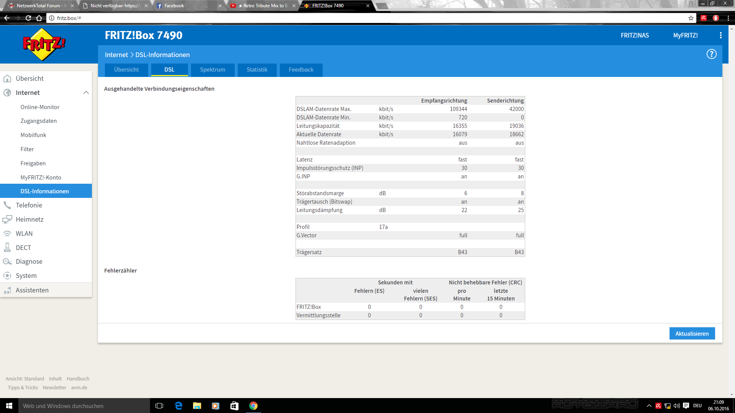Click the Assistenten wizard icon
Image resolution: width=735 pixels, height=413 pixels.
point(7,290)
